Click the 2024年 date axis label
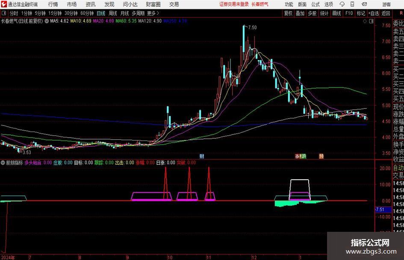Image resolution: width=404 pixels, height=260 pixels. tap(8, 257)
